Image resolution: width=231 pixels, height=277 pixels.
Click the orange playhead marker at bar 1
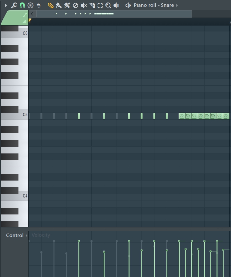[x=30, y=20]
